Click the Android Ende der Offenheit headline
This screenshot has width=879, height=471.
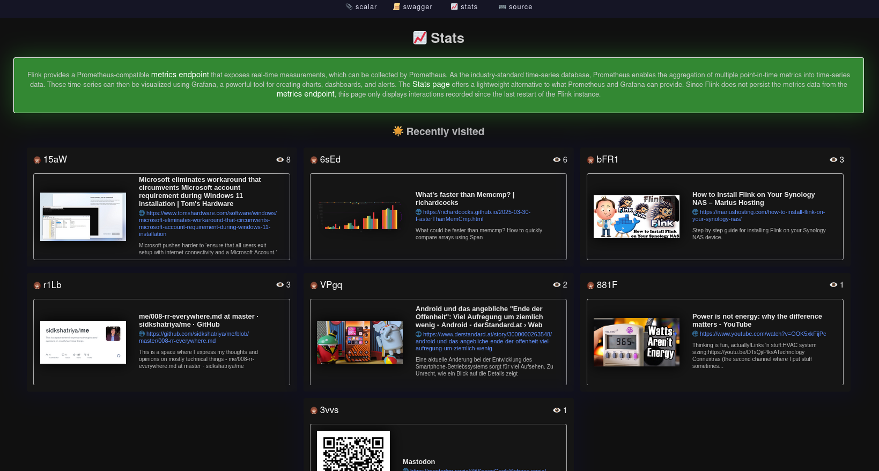point(479,317)
